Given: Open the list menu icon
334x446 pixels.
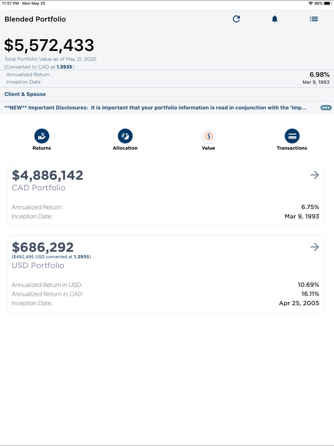Looking at the screenshot, I should (x=314, y=19).
